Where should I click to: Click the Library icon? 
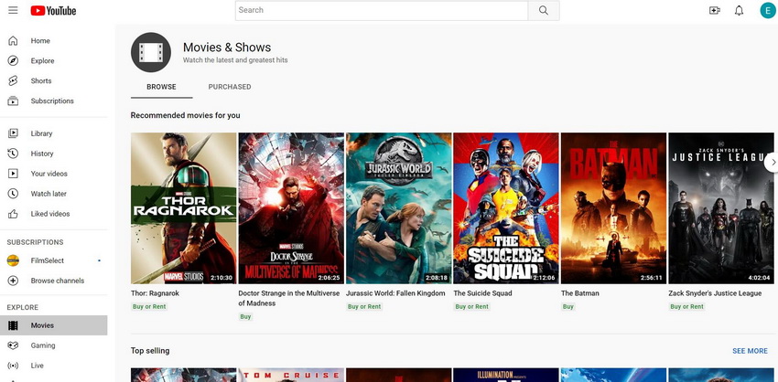(13, 133)
